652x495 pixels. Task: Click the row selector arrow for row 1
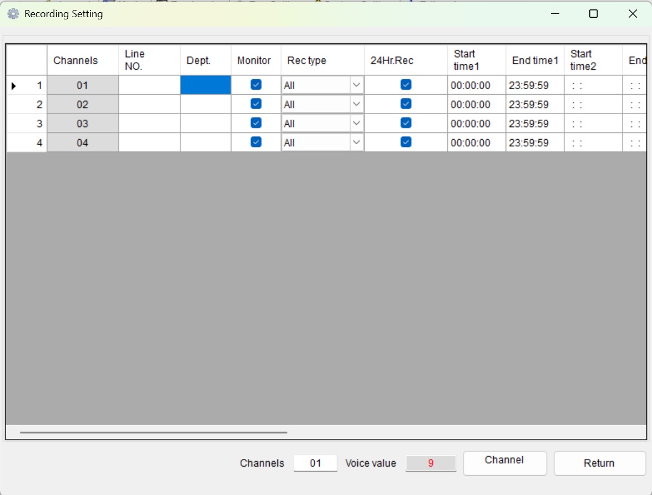pos(14,85)
